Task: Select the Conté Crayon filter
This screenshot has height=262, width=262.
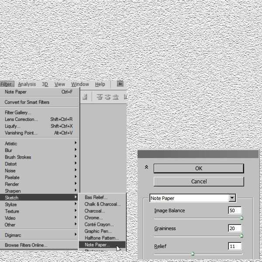Action: (102, 224)
